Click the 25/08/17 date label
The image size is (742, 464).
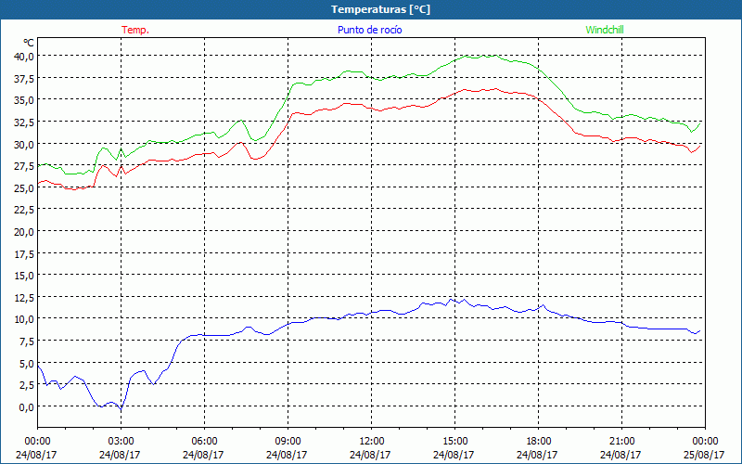click(x=704, y=455)
